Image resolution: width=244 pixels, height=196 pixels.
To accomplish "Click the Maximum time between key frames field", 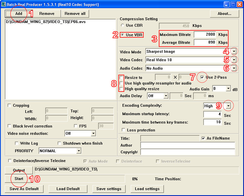I will tap(212, 122).
